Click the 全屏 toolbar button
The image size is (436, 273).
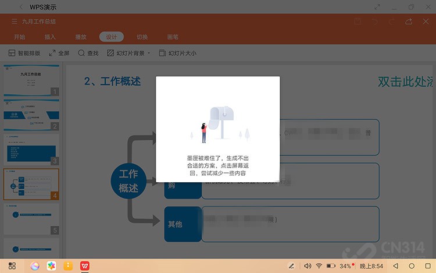(x=59, y=53)
